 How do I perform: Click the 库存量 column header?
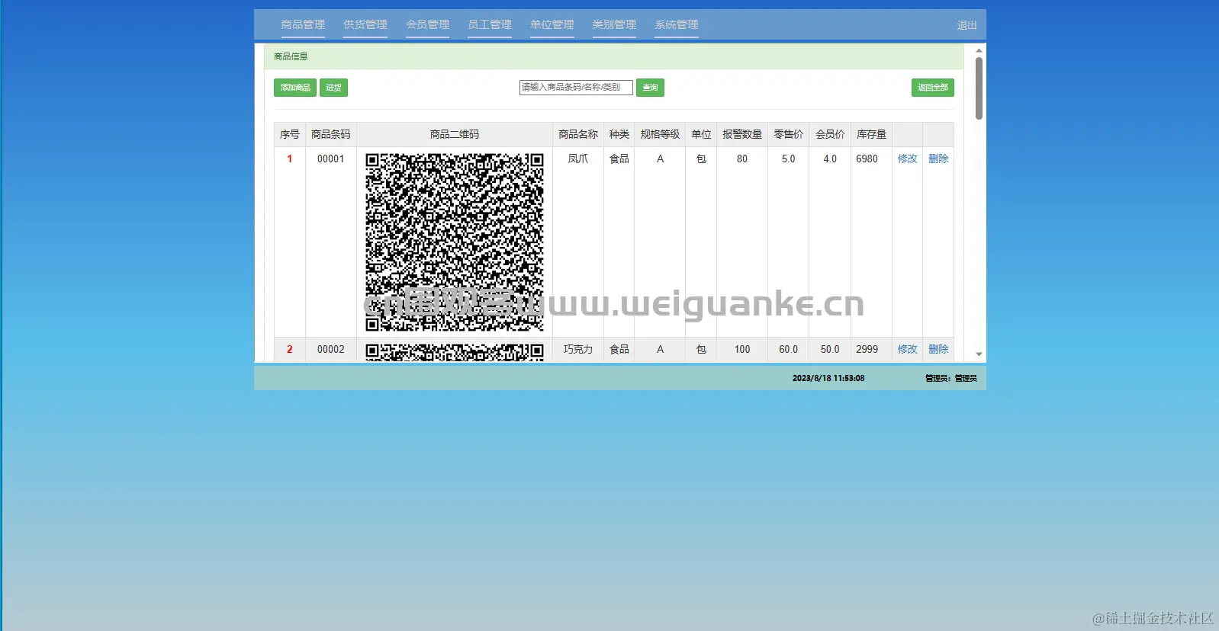871,134
